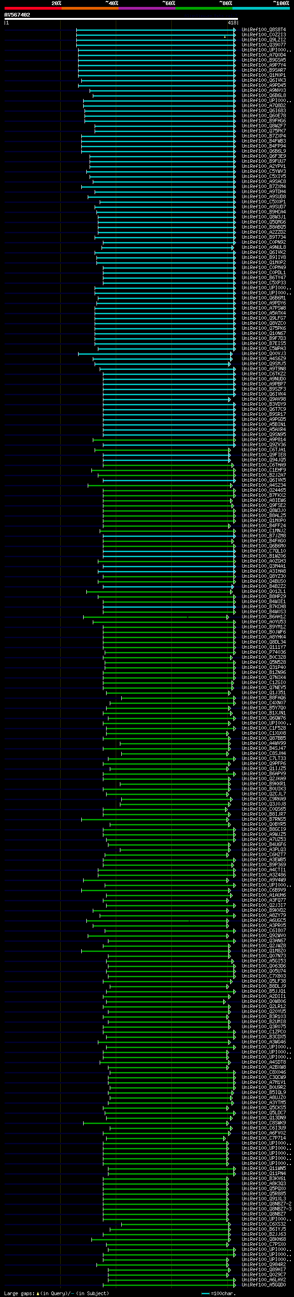294x1297 pixels.
Task: Click the UniRef100_B7KCH8 label
Action: [263, 607]
